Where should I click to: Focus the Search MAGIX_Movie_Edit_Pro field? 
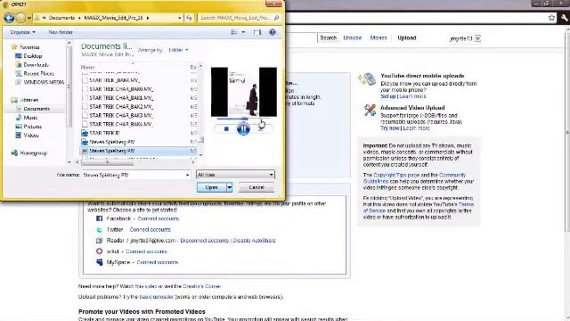[x=235, y=18]
